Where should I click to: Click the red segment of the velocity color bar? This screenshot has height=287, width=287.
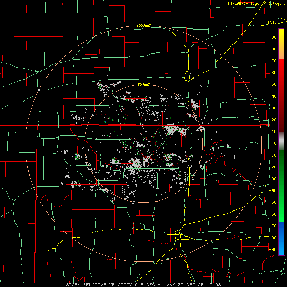tap(282, 96)
